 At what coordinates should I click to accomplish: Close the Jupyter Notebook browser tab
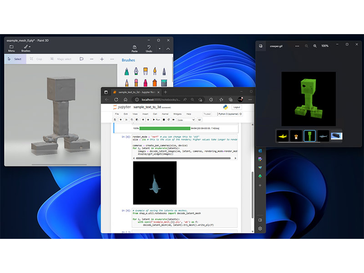pyautogui.click(x=158, y=92)
